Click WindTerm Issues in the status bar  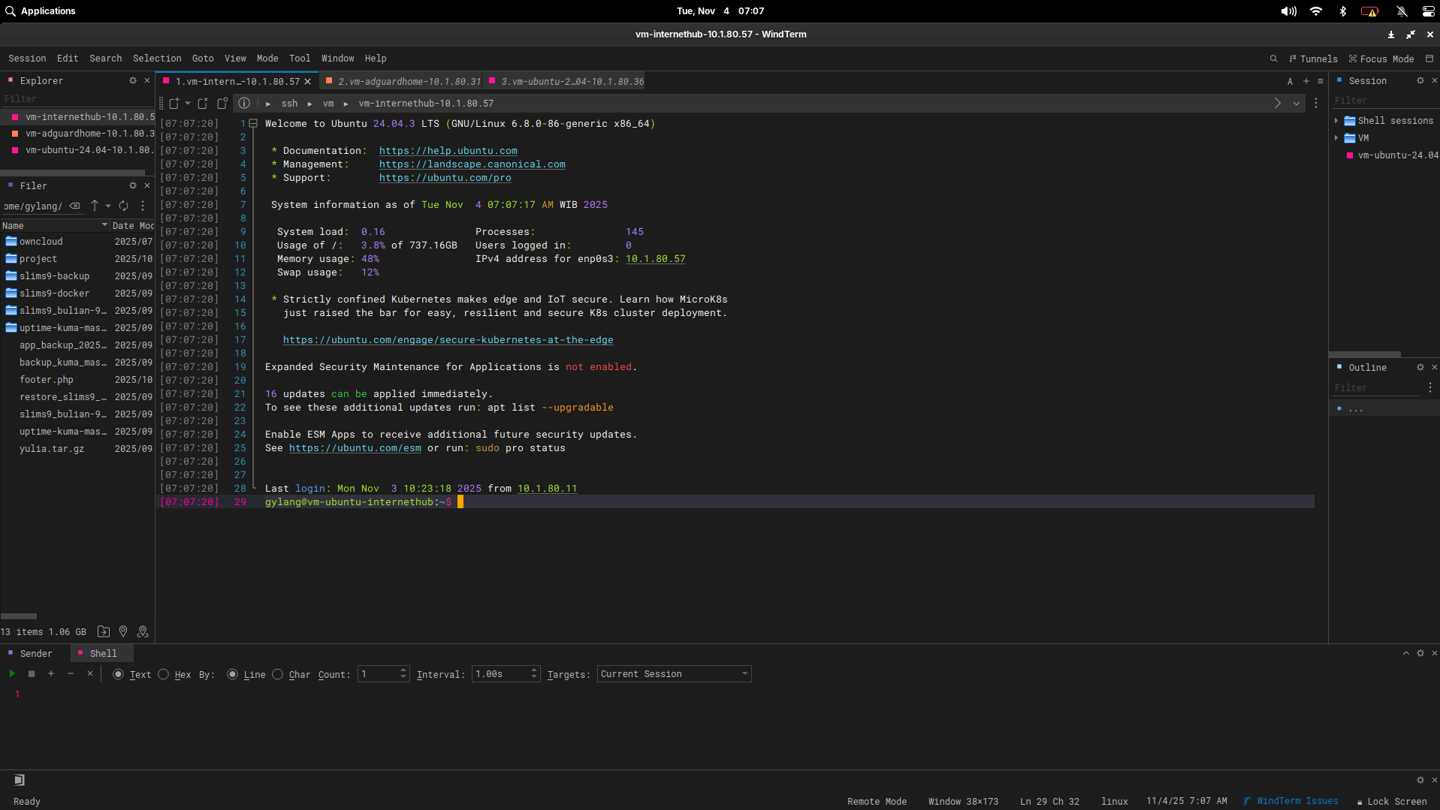click(1296, 801)
